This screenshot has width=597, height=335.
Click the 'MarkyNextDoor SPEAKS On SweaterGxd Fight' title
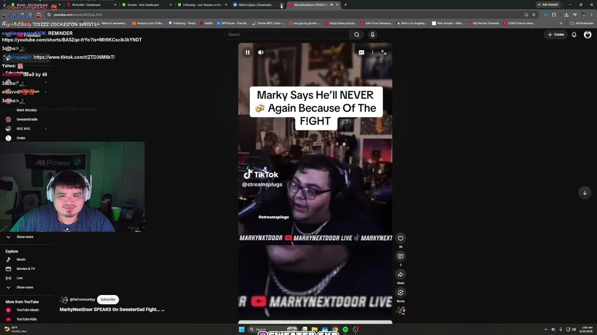pos(112,309)
